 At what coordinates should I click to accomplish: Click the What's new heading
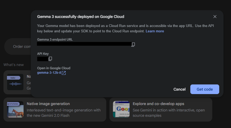(14, 65)
